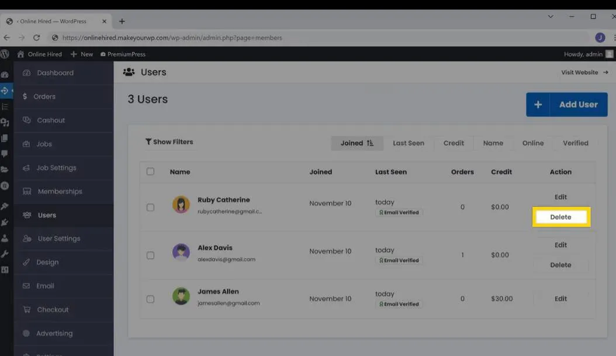Click the Chrome profile avatar icon
The width and height of the screenshot is (616, 356).
(x=600, y=37)
